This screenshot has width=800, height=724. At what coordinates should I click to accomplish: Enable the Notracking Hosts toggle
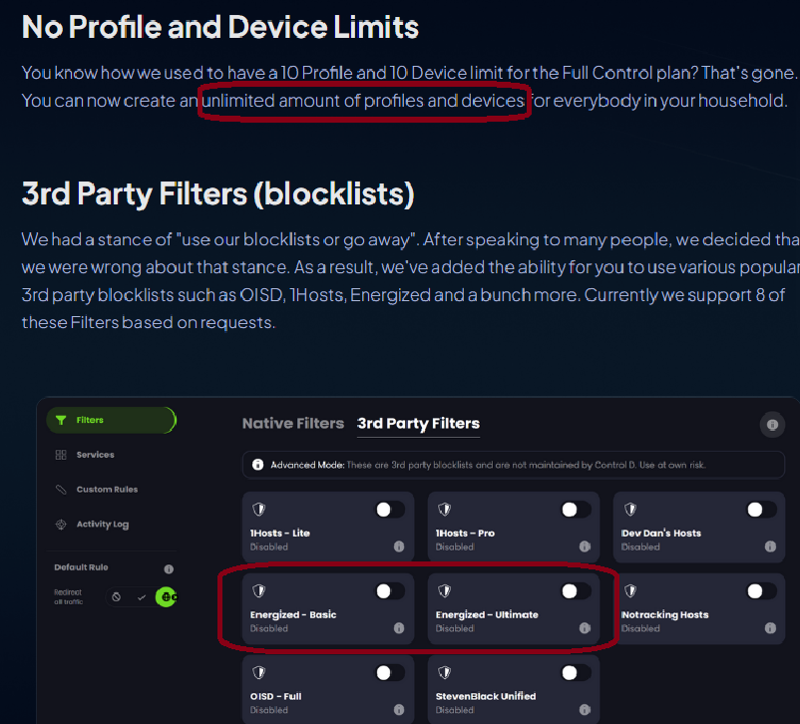point(762,590)
